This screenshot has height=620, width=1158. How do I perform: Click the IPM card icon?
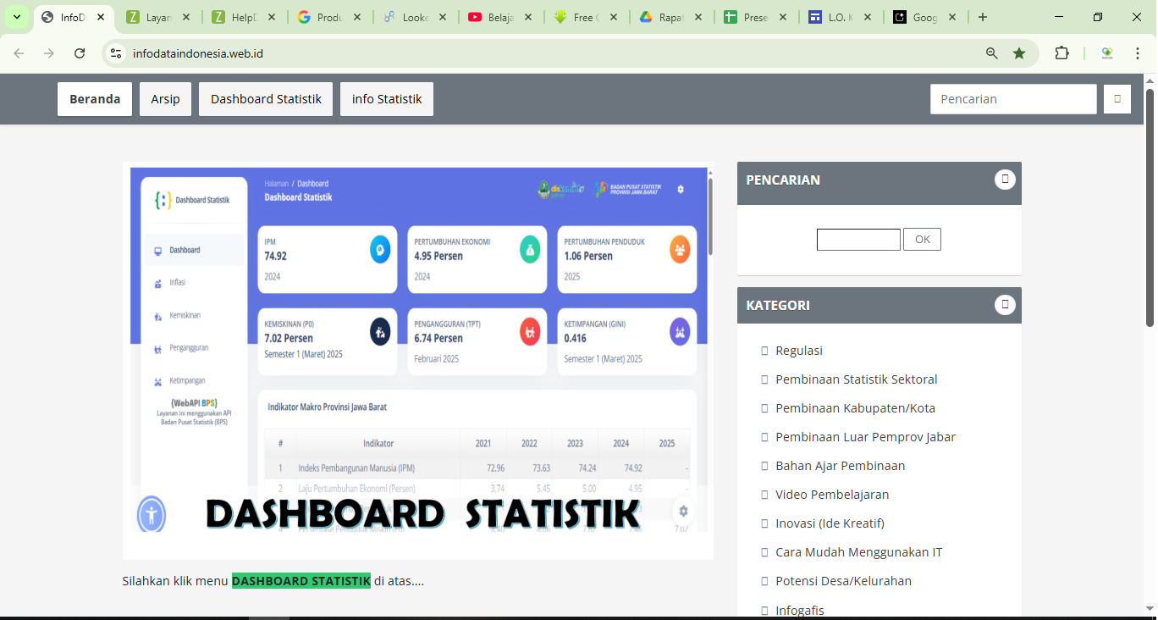pos(380,249)
